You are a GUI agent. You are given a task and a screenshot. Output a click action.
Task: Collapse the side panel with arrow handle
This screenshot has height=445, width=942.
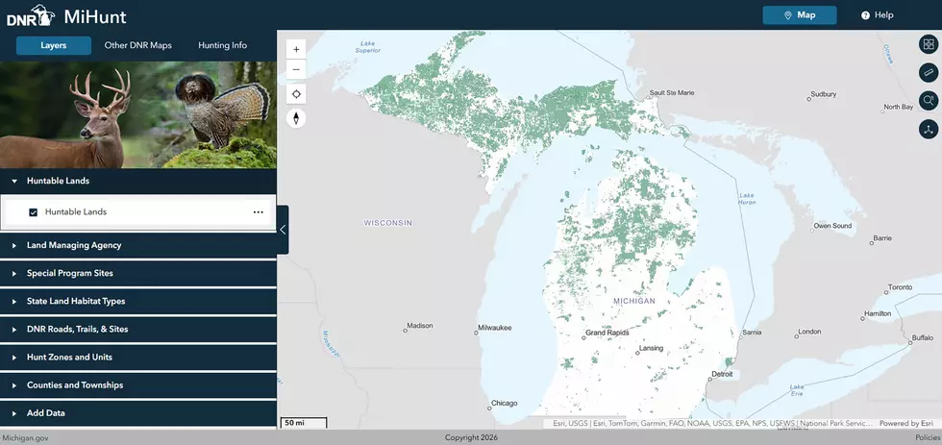[283, 230]
